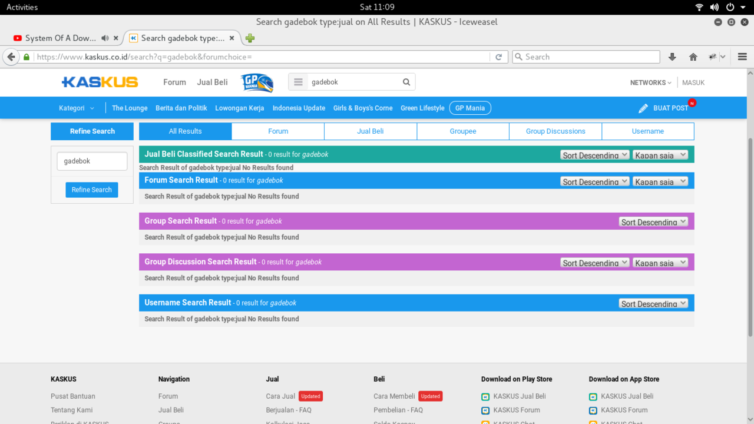The width and height of the screenshot is (754, 424).
Task: Click the KASKUS header search box with gadebok
Action: coord(353,82)
